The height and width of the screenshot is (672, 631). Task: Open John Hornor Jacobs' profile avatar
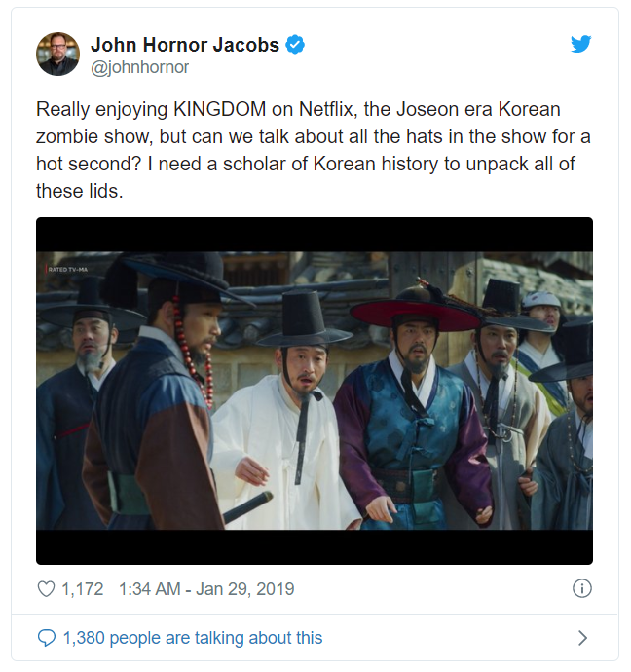(57, 54)
